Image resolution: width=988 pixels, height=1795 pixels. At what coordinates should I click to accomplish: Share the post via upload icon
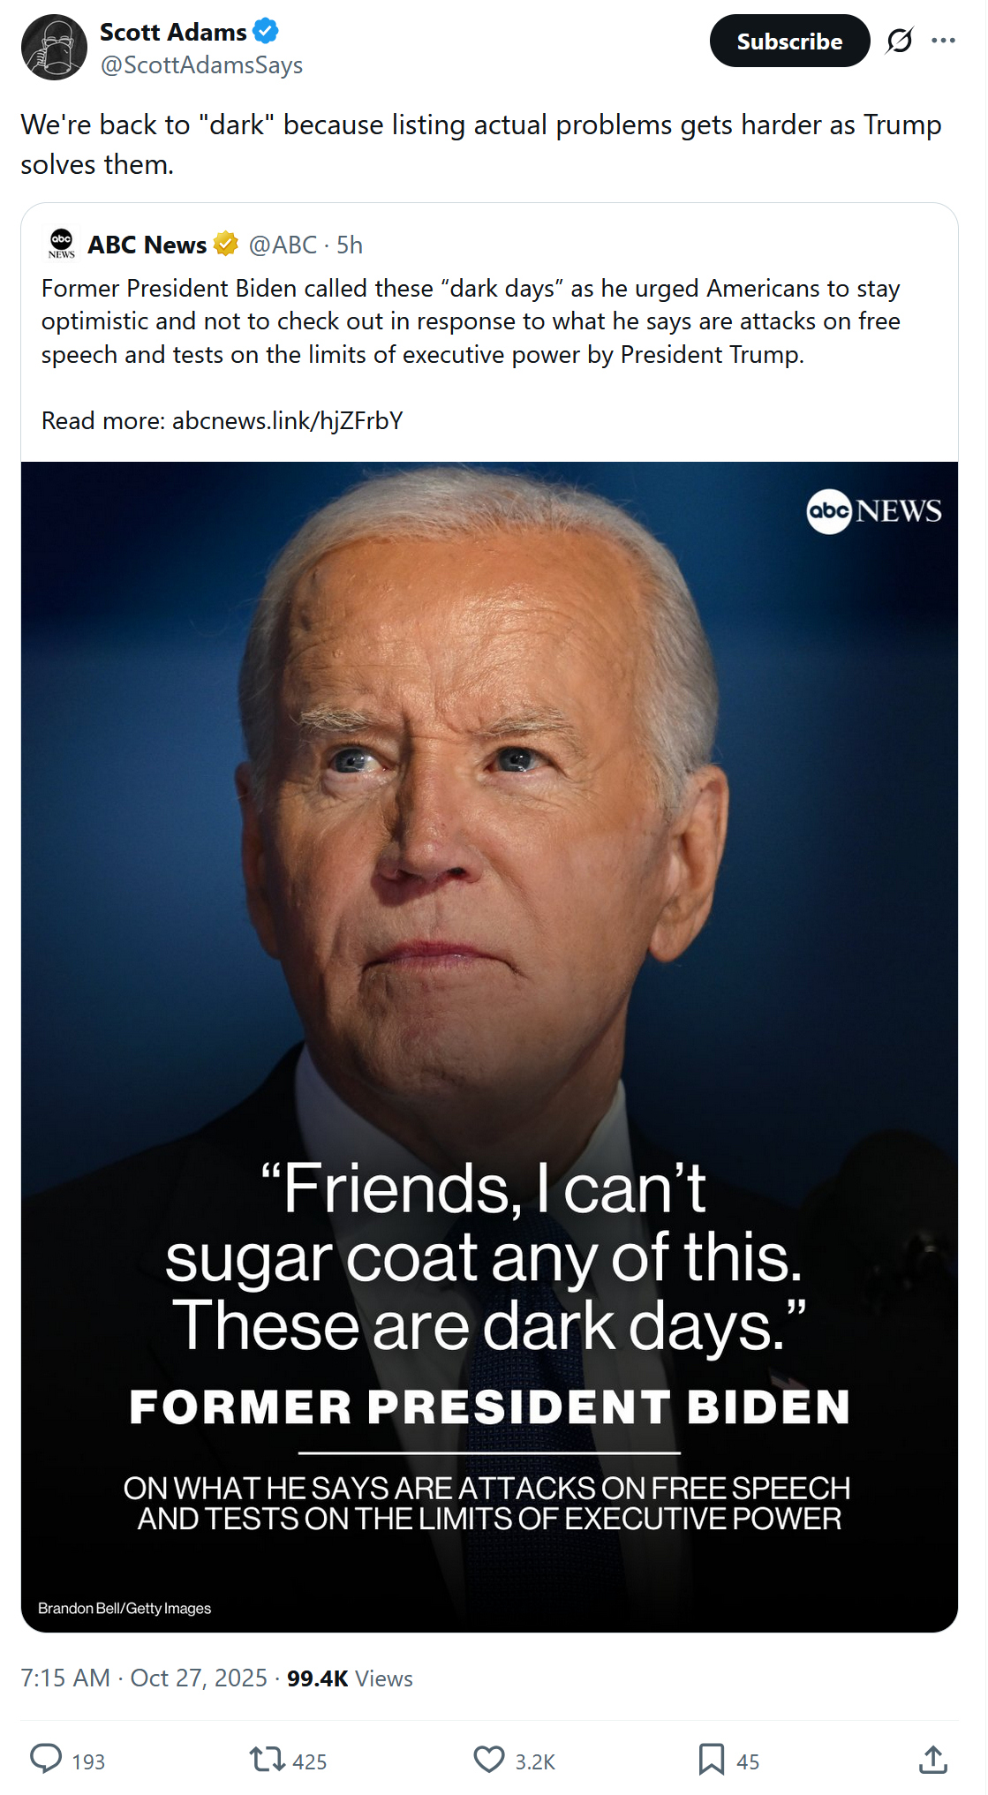pyautogui.click(x=932, y=1759)
